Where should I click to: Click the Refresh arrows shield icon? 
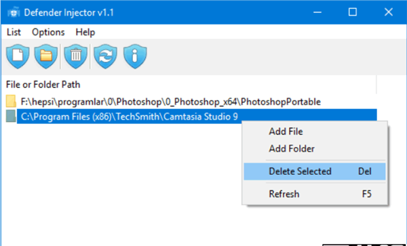tap(105, 56)
